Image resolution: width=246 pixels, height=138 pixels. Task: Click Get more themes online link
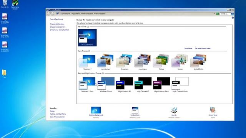coord(203,49)
